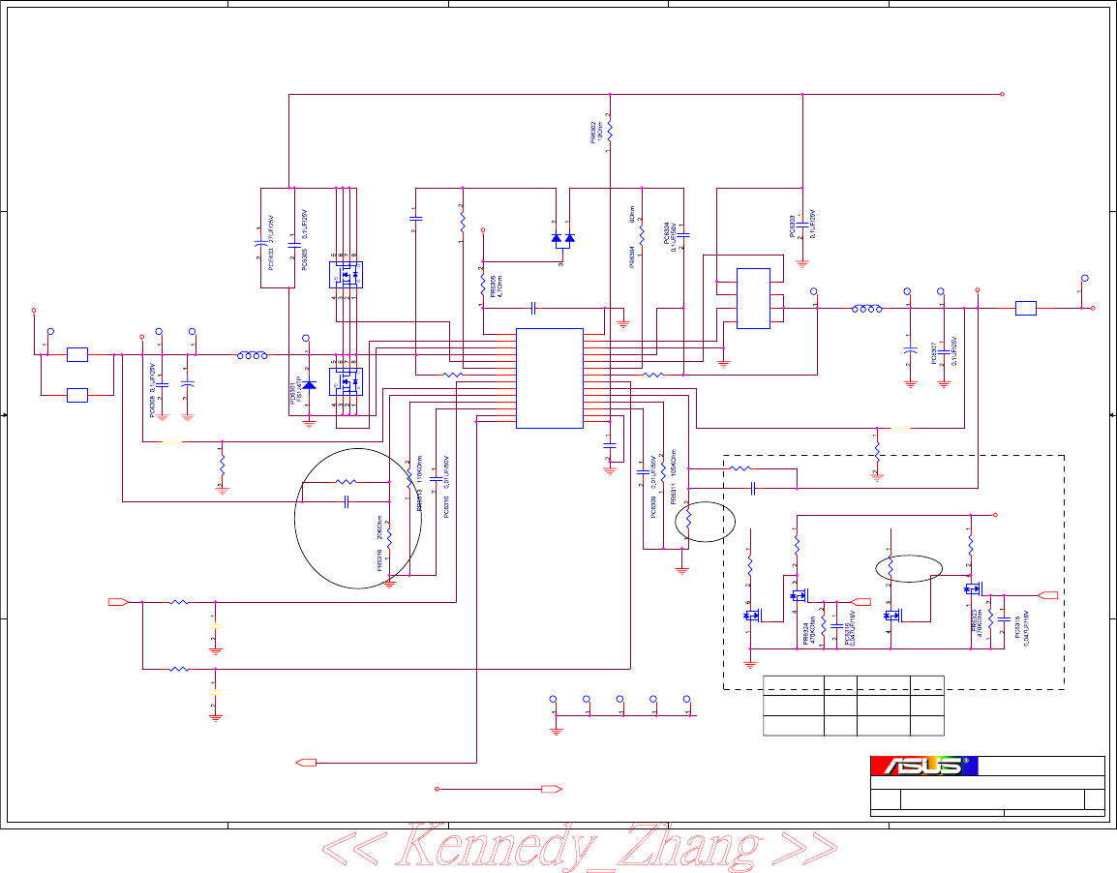Select the PR6323 470KOhm resistor
Viewport: 1117px width, 873px height.
tap(990, 619)
